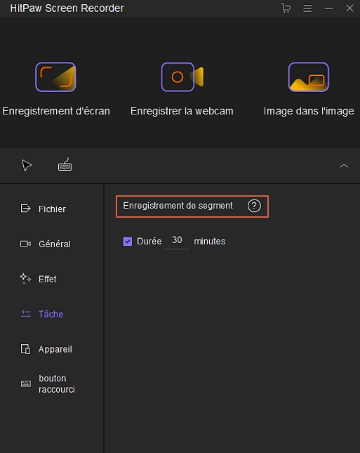Click the Image dans l'image label
This screenshot has width=360, height=453.
click(309, 111)
